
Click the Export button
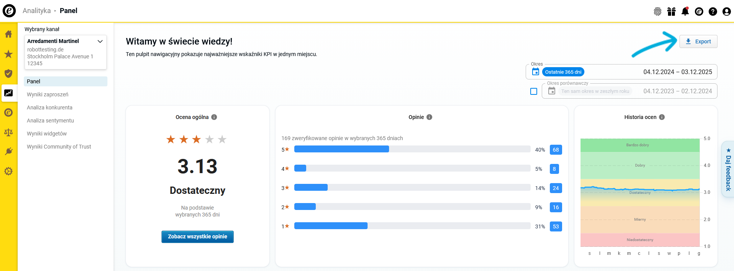point(698,41)
